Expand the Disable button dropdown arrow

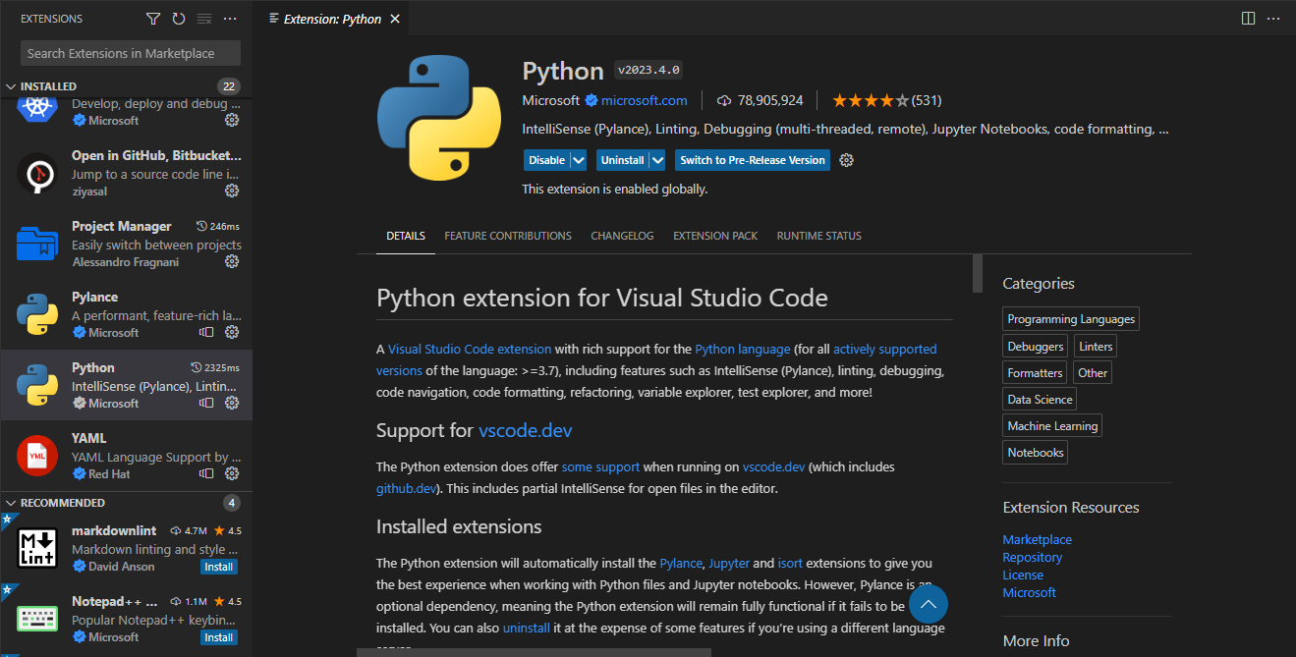pos(579,160)
